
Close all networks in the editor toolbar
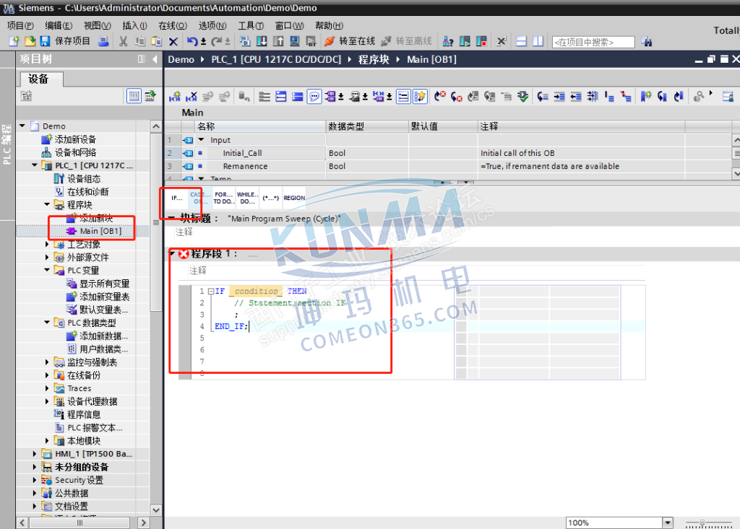pyautogui.click(x=297, y=96)
